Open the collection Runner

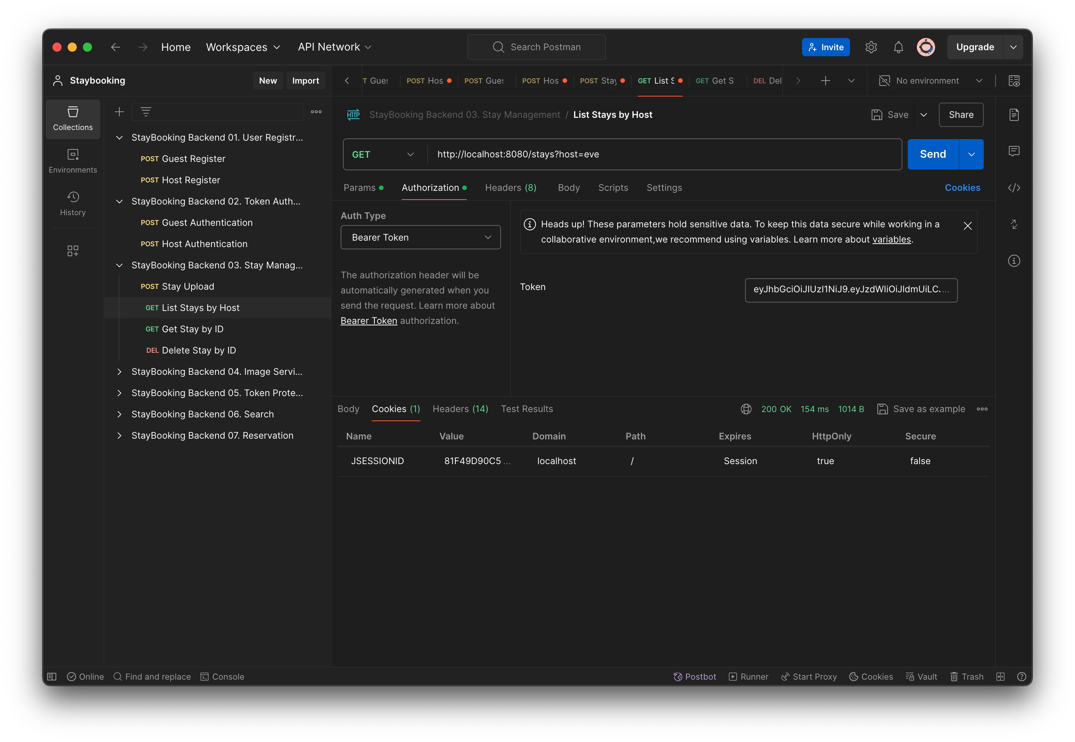click(748, 677)
